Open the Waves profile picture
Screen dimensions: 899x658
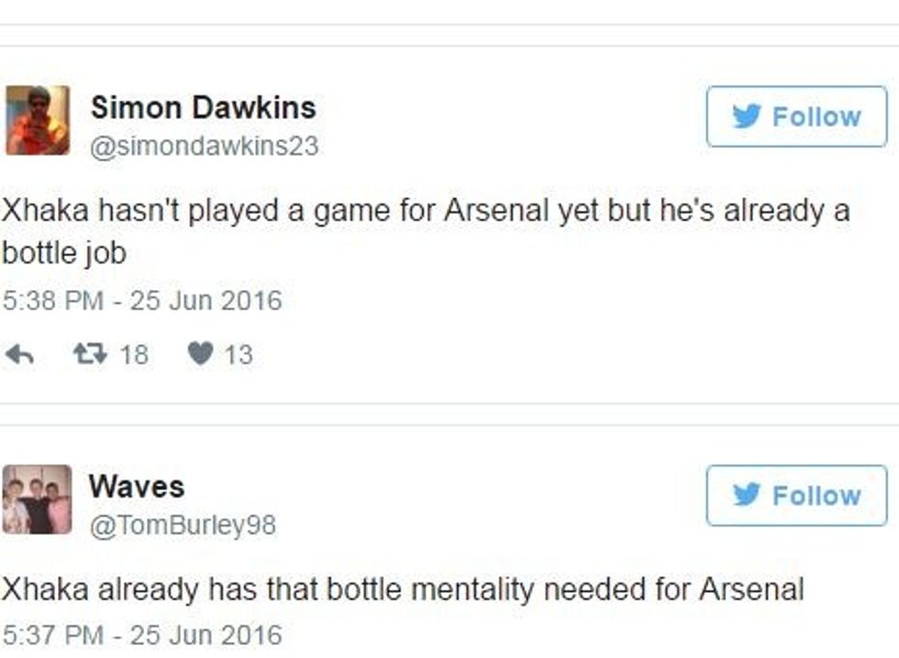pyautogui.click(x=37, y=499)
